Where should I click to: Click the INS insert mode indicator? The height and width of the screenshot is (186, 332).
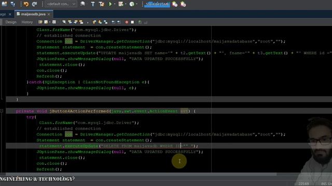(x=324, y=184)
